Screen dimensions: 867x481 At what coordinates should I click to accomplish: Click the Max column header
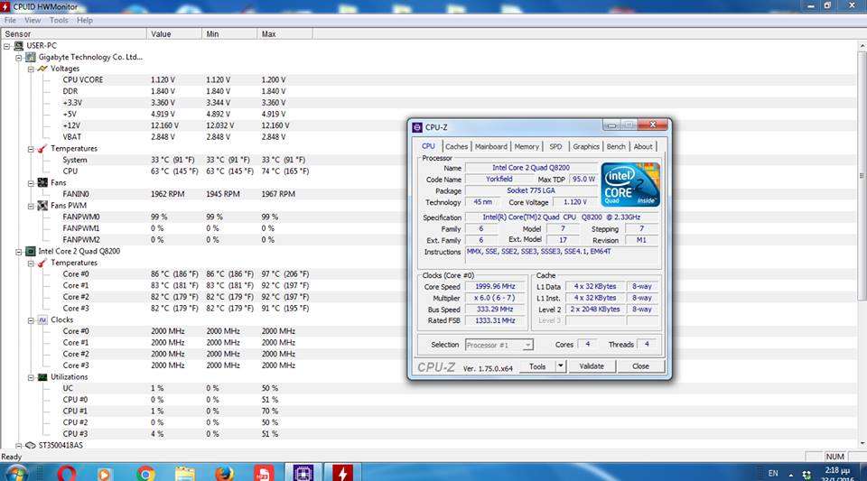click(x=269, y=33)
